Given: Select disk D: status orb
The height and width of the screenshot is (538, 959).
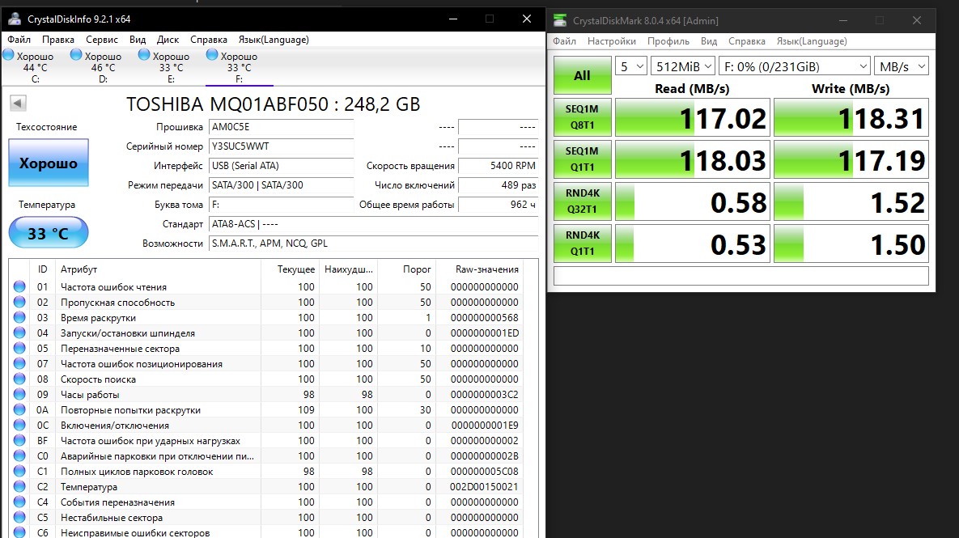Looking at the screenshot, I should (x=76, y=54).
